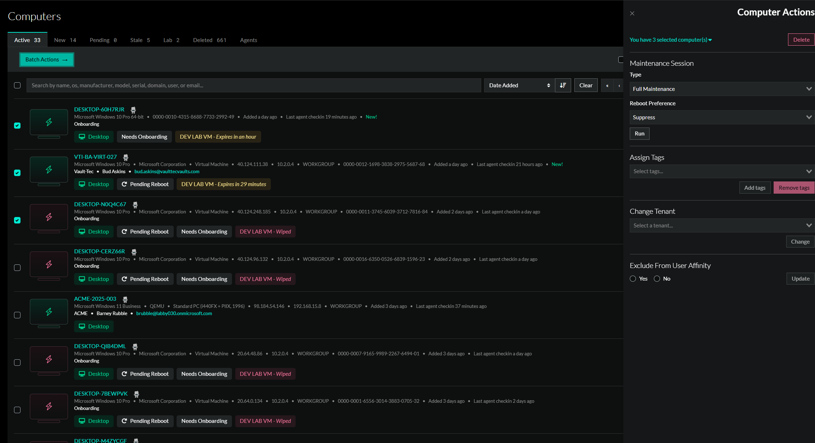Click the Add tags button
The height and width of the screenshot is (443, 815).
(x=755, y=188)
